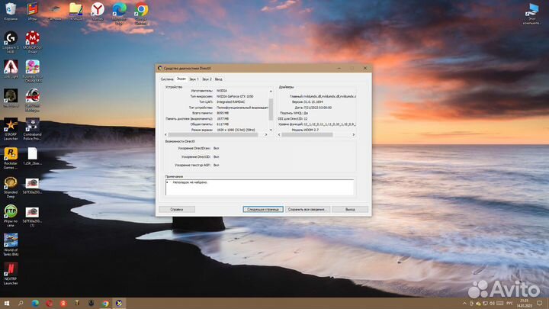The height and width of the screenshot is (309, 549).
Task: Select the 5d7f30a293 (1) image file
Action: tap(32, 216)
